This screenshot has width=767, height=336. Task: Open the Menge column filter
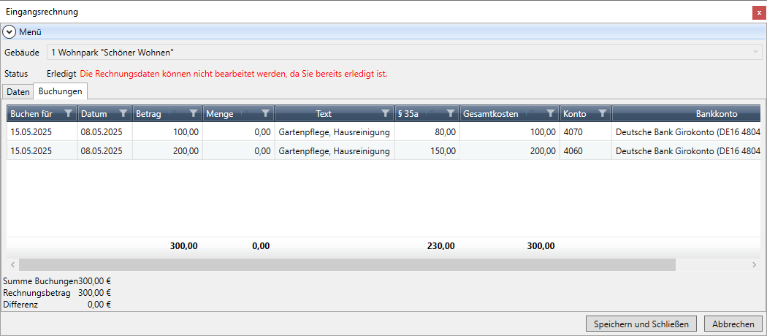266,113
